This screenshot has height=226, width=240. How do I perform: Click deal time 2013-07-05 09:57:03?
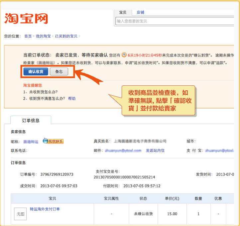point(59,186)
